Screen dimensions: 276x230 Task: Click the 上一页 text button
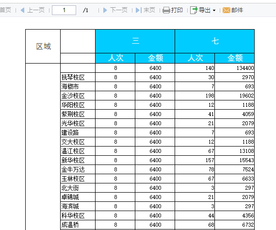click(36, 10)
